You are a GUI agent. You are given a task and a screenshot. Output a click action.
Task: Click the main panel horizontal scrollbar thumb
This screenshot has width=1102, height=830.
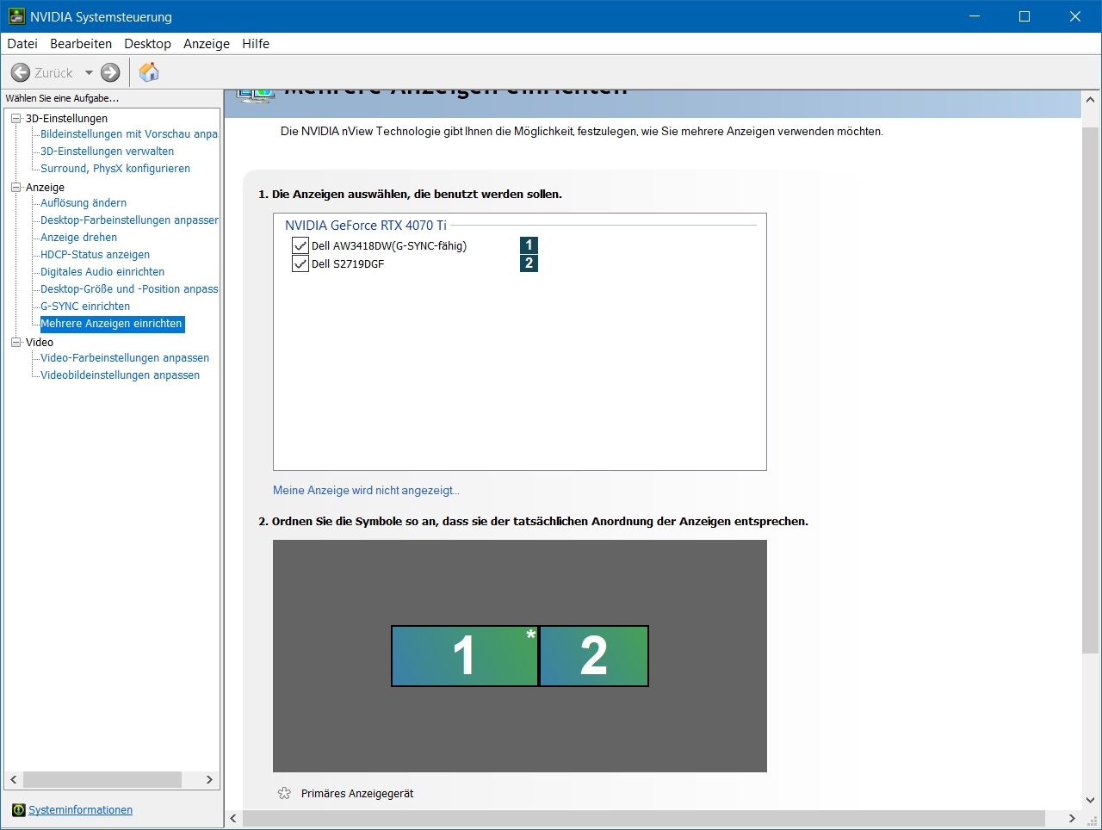tap(644, 818)
